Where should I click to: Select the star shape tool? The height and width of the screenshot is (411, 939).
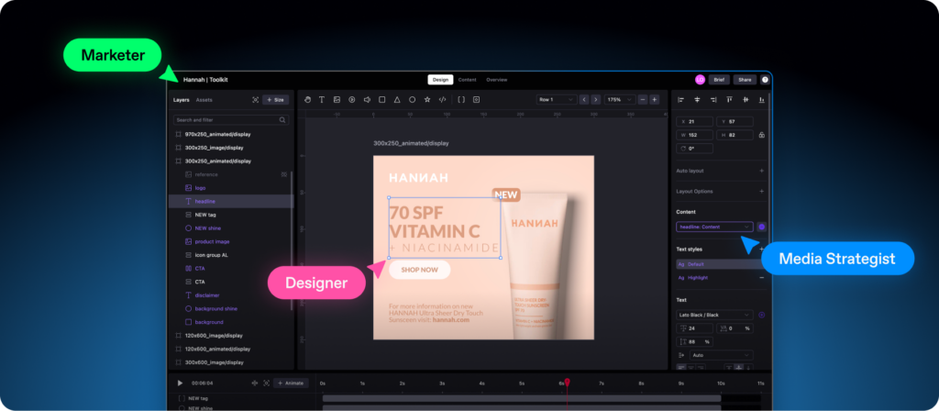427,99
